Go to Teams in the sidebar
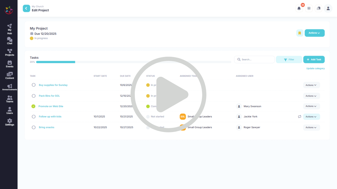Screen dimensions: 337x189 click(9, 99)
